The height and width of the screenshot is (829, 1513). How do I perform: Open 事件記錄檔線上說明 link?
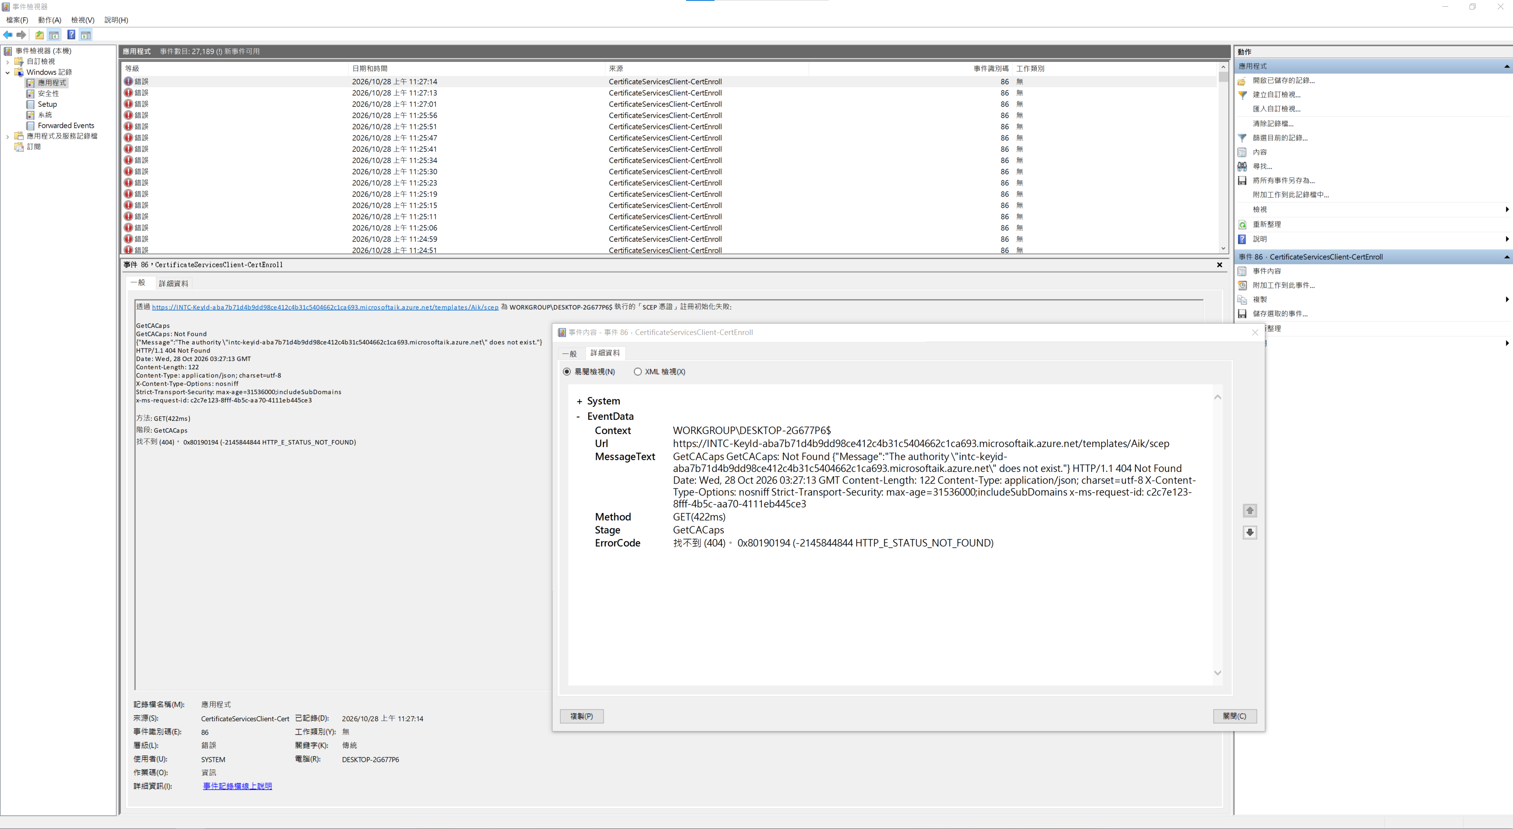(x=237, y=786)
